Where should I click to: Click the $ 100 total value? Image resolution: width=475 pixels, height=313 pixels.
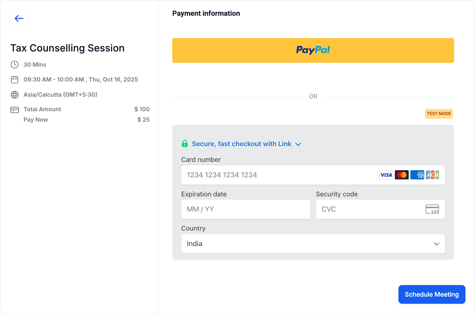142,109
